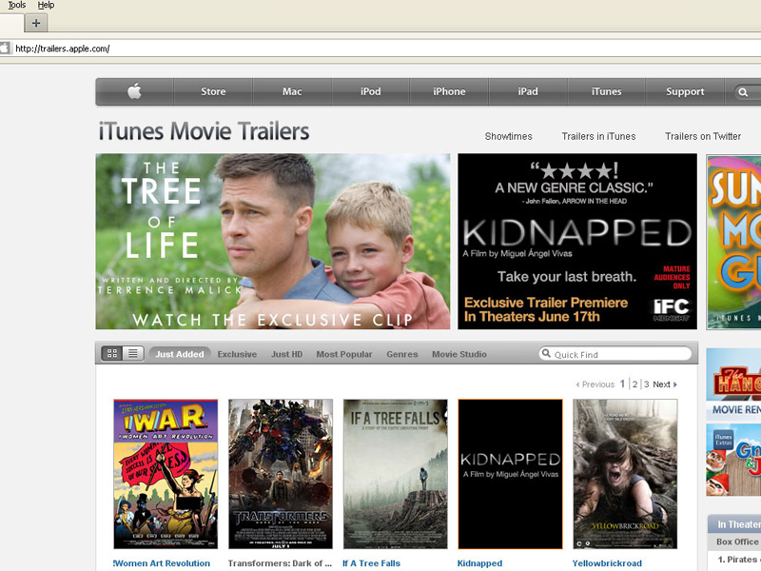Screen dimensions: 761x571
Task: Go to the Mac section
Action: point(292,91)
